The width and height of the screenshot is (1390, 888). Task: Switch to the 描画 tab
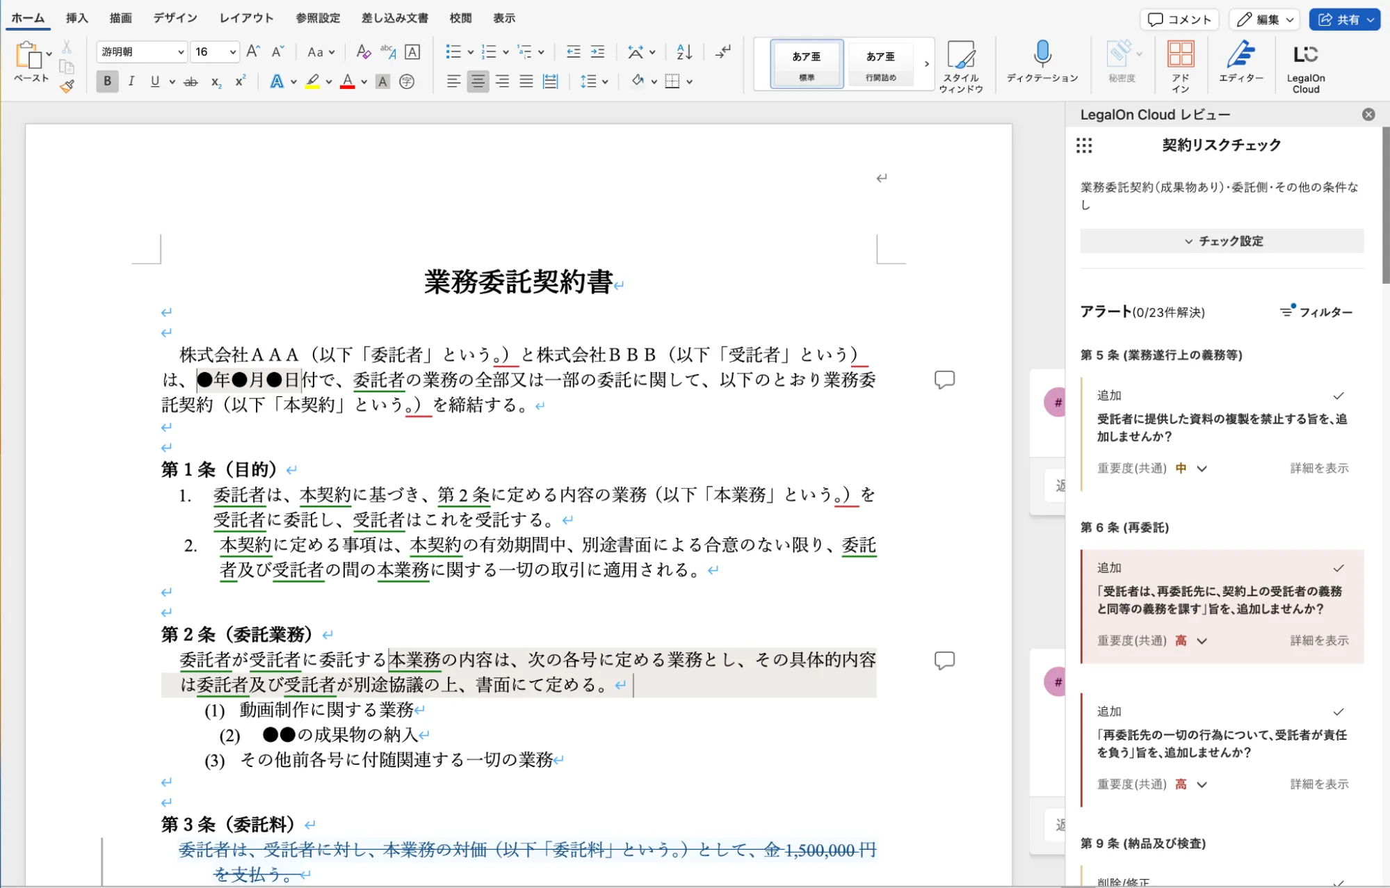click(121, 18)
